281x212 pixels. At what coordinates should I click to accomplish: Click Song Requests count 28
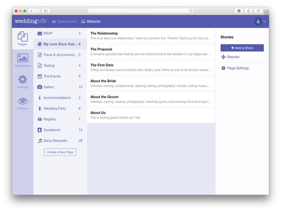[x=80, y=141]
